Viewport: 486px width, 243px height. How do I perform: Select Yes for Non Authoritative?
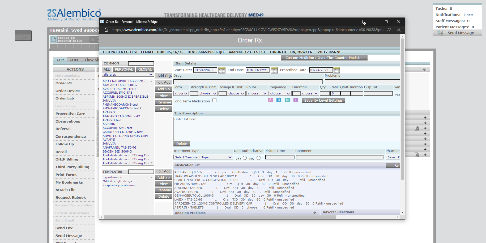(245, 158)
